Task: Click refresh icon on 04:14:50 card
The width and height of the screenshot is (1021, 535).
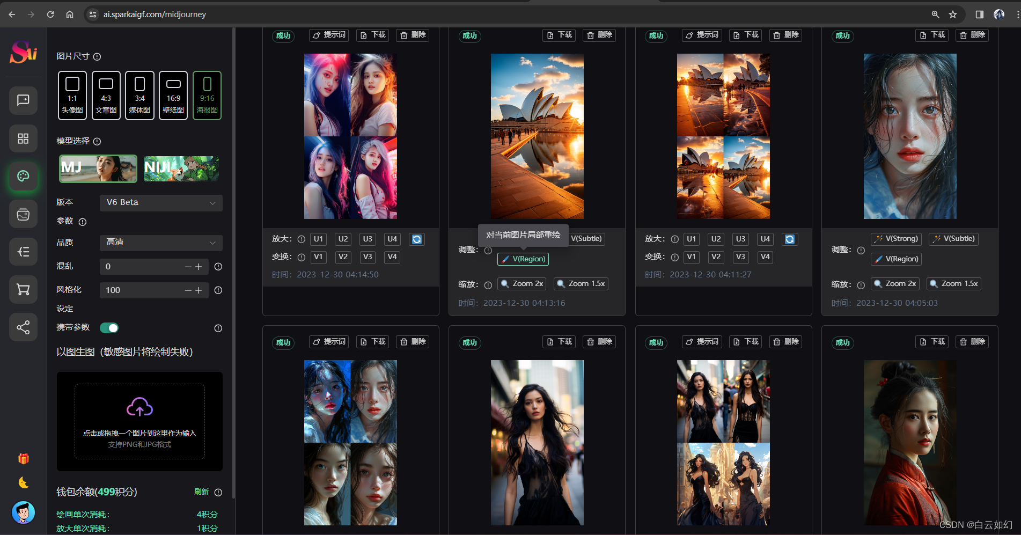Action: [x=417, y=239]
